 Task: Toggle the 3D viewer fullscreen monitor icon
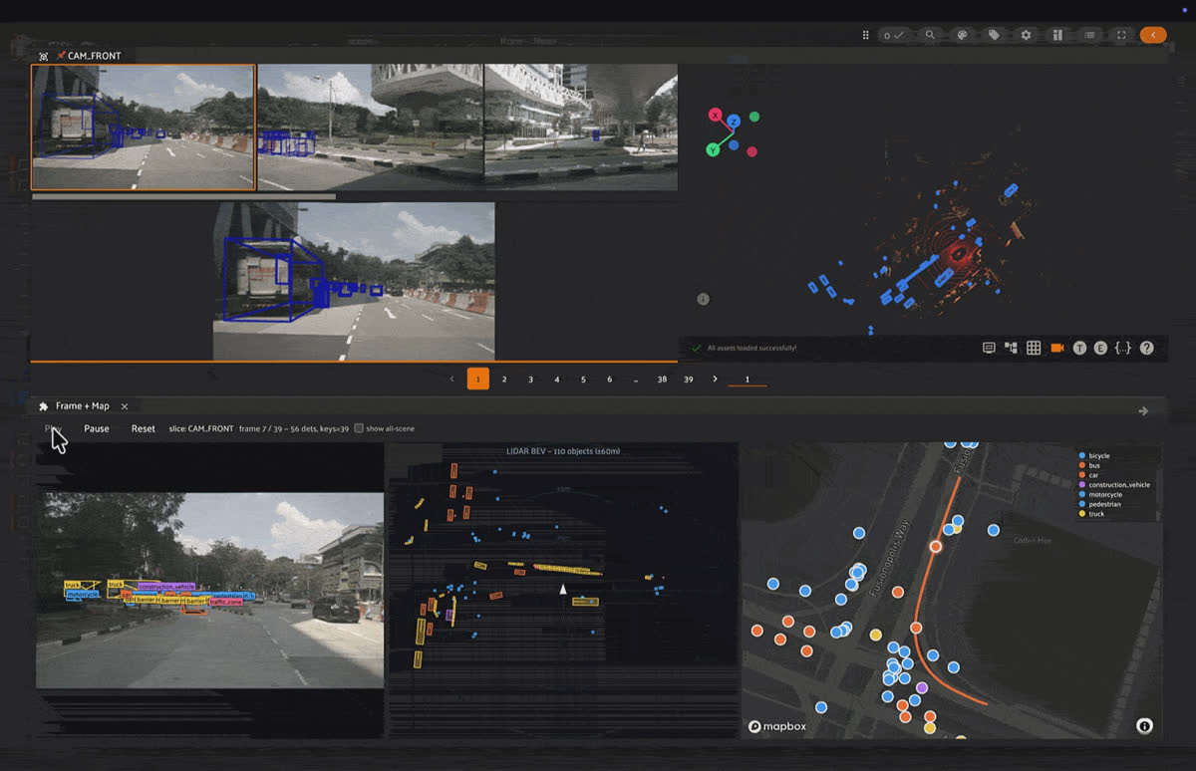point(989,348)
